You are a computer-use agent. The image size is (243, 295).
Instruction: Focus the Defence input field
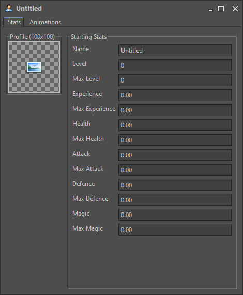pyautogui.click(x=175, y=185)
